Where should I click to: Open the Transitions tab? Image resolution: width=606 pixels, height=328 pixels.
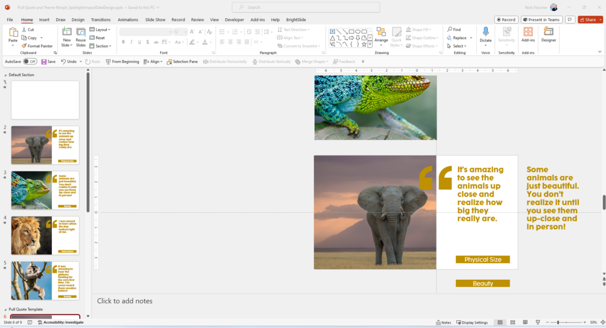pos(101,20)
